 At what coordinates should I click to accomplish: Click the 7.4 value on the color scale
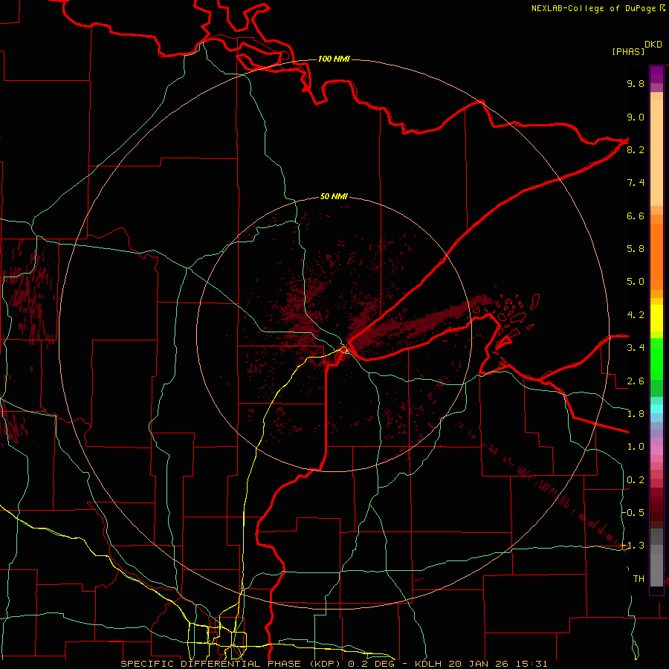[636, 183]
